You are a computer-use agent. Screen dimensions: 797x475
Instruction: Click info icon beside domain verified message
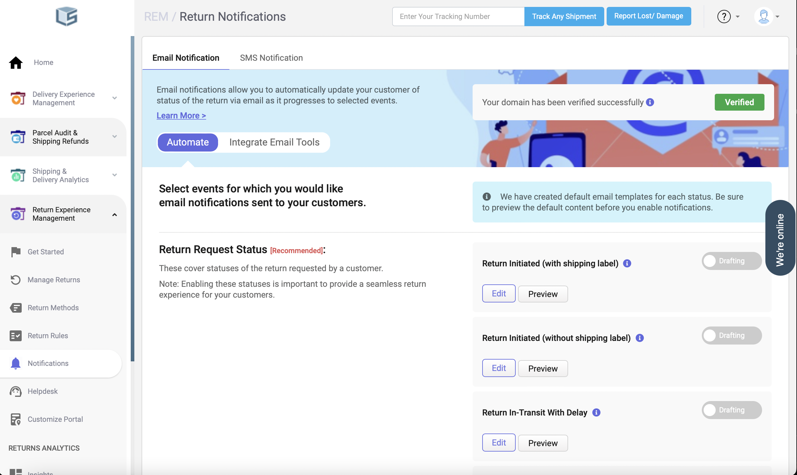pos(650,102)
